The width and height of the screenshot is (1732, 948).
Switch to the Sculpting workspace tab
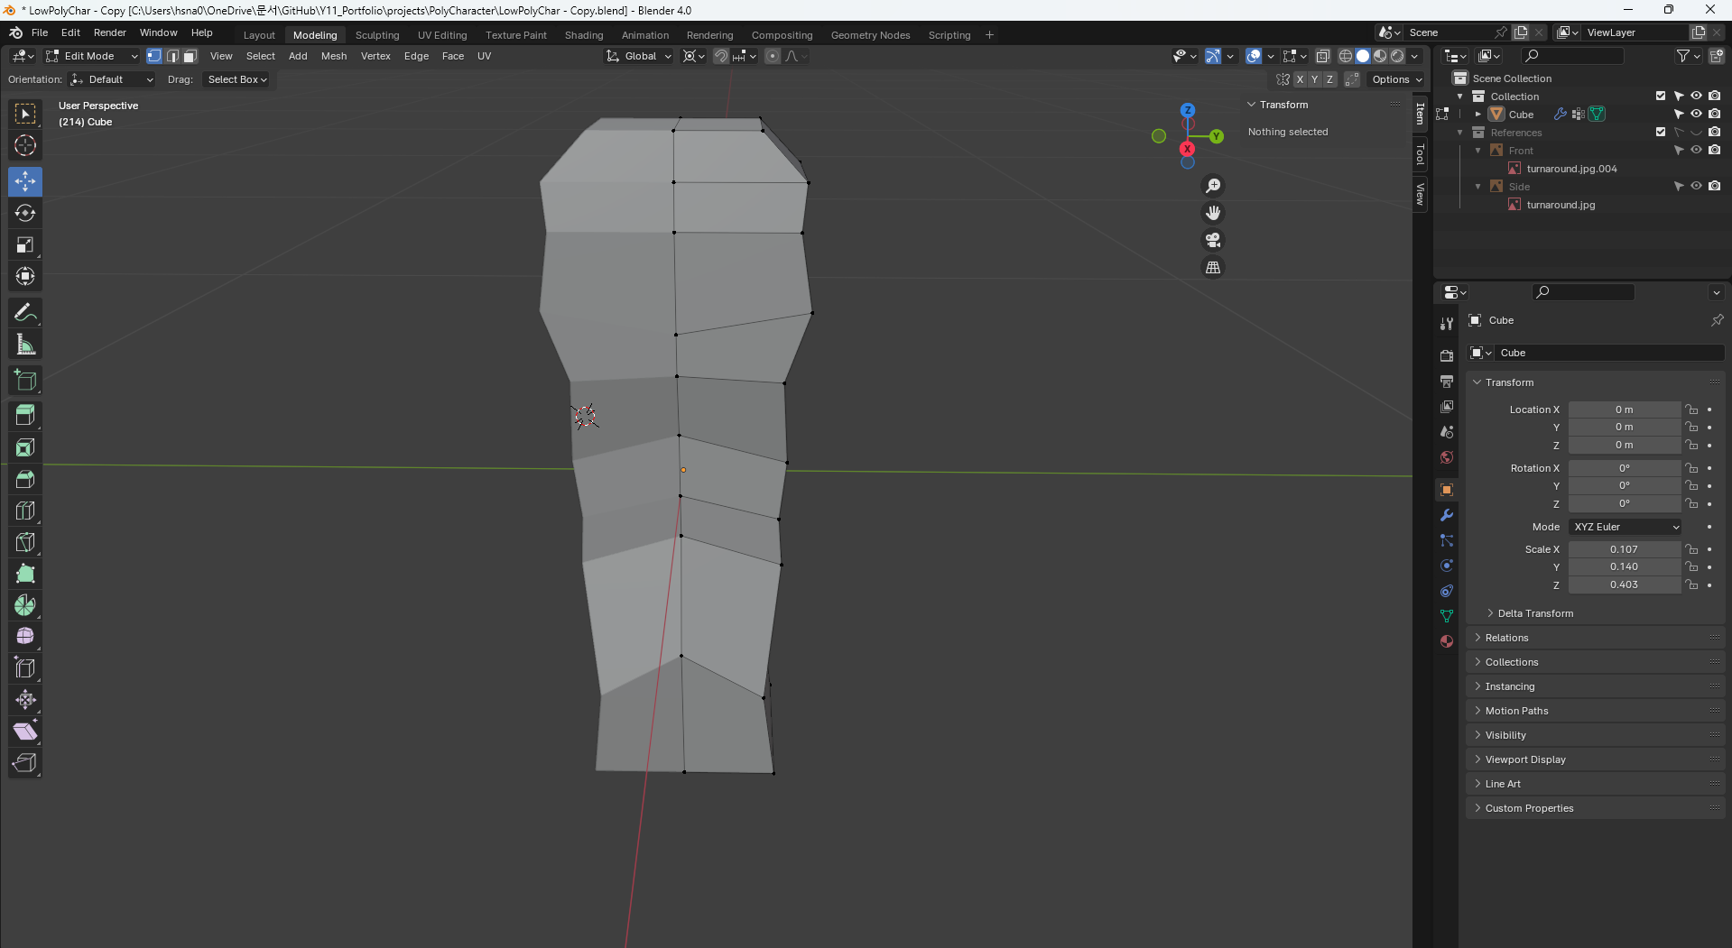click(376, 35)
